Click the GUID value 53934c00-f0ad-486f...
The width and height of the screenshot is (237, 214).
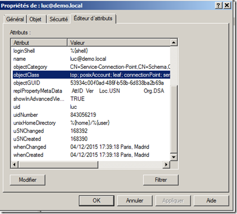117,83
